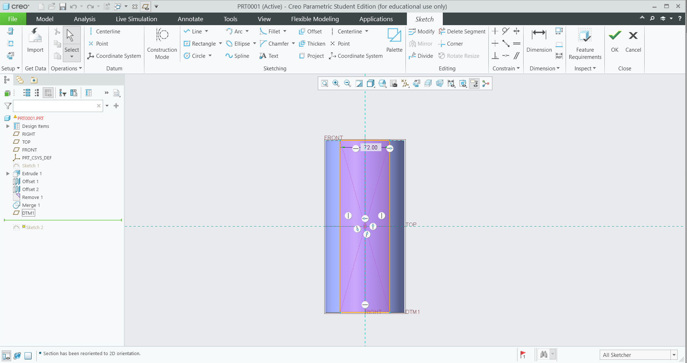Open the All Sketcher filter dropdown

(x=674, y=355)
